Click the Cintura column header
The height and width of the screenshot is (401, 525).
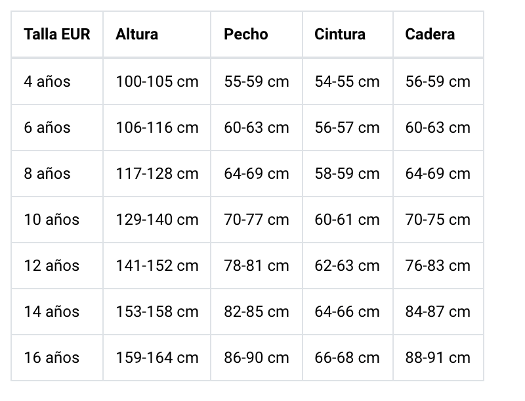click(340, 34)
